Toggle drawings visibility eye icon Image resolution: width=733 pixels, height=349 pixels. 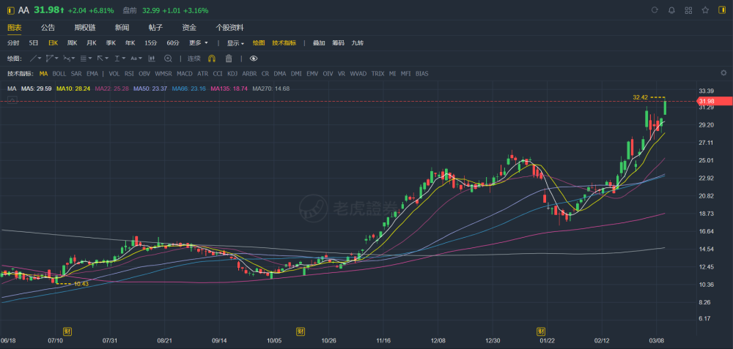point(254,59)
